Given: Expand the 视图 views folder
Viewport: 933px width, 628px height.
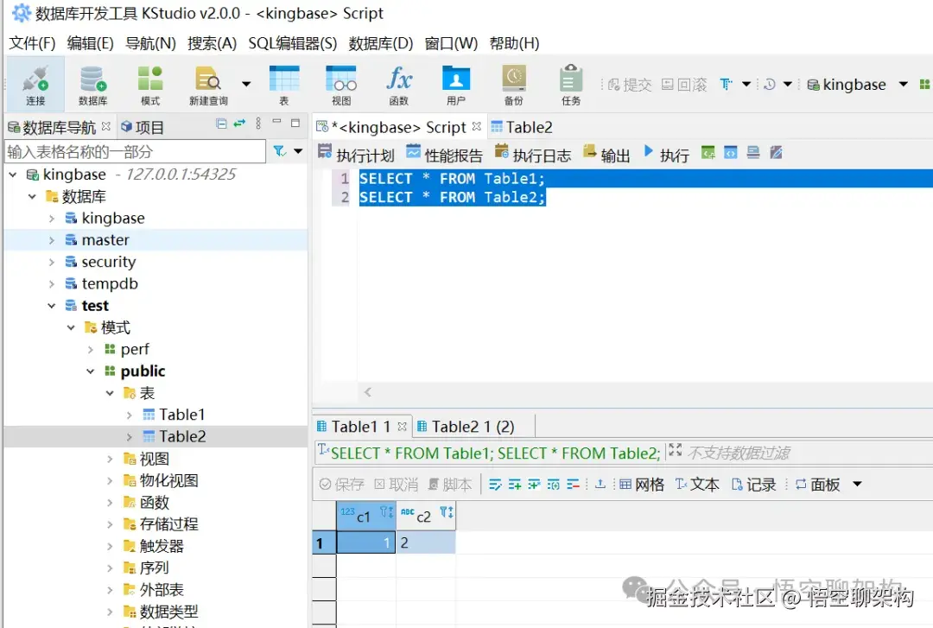Looking at the screenshot, I should tap(110, 459).
